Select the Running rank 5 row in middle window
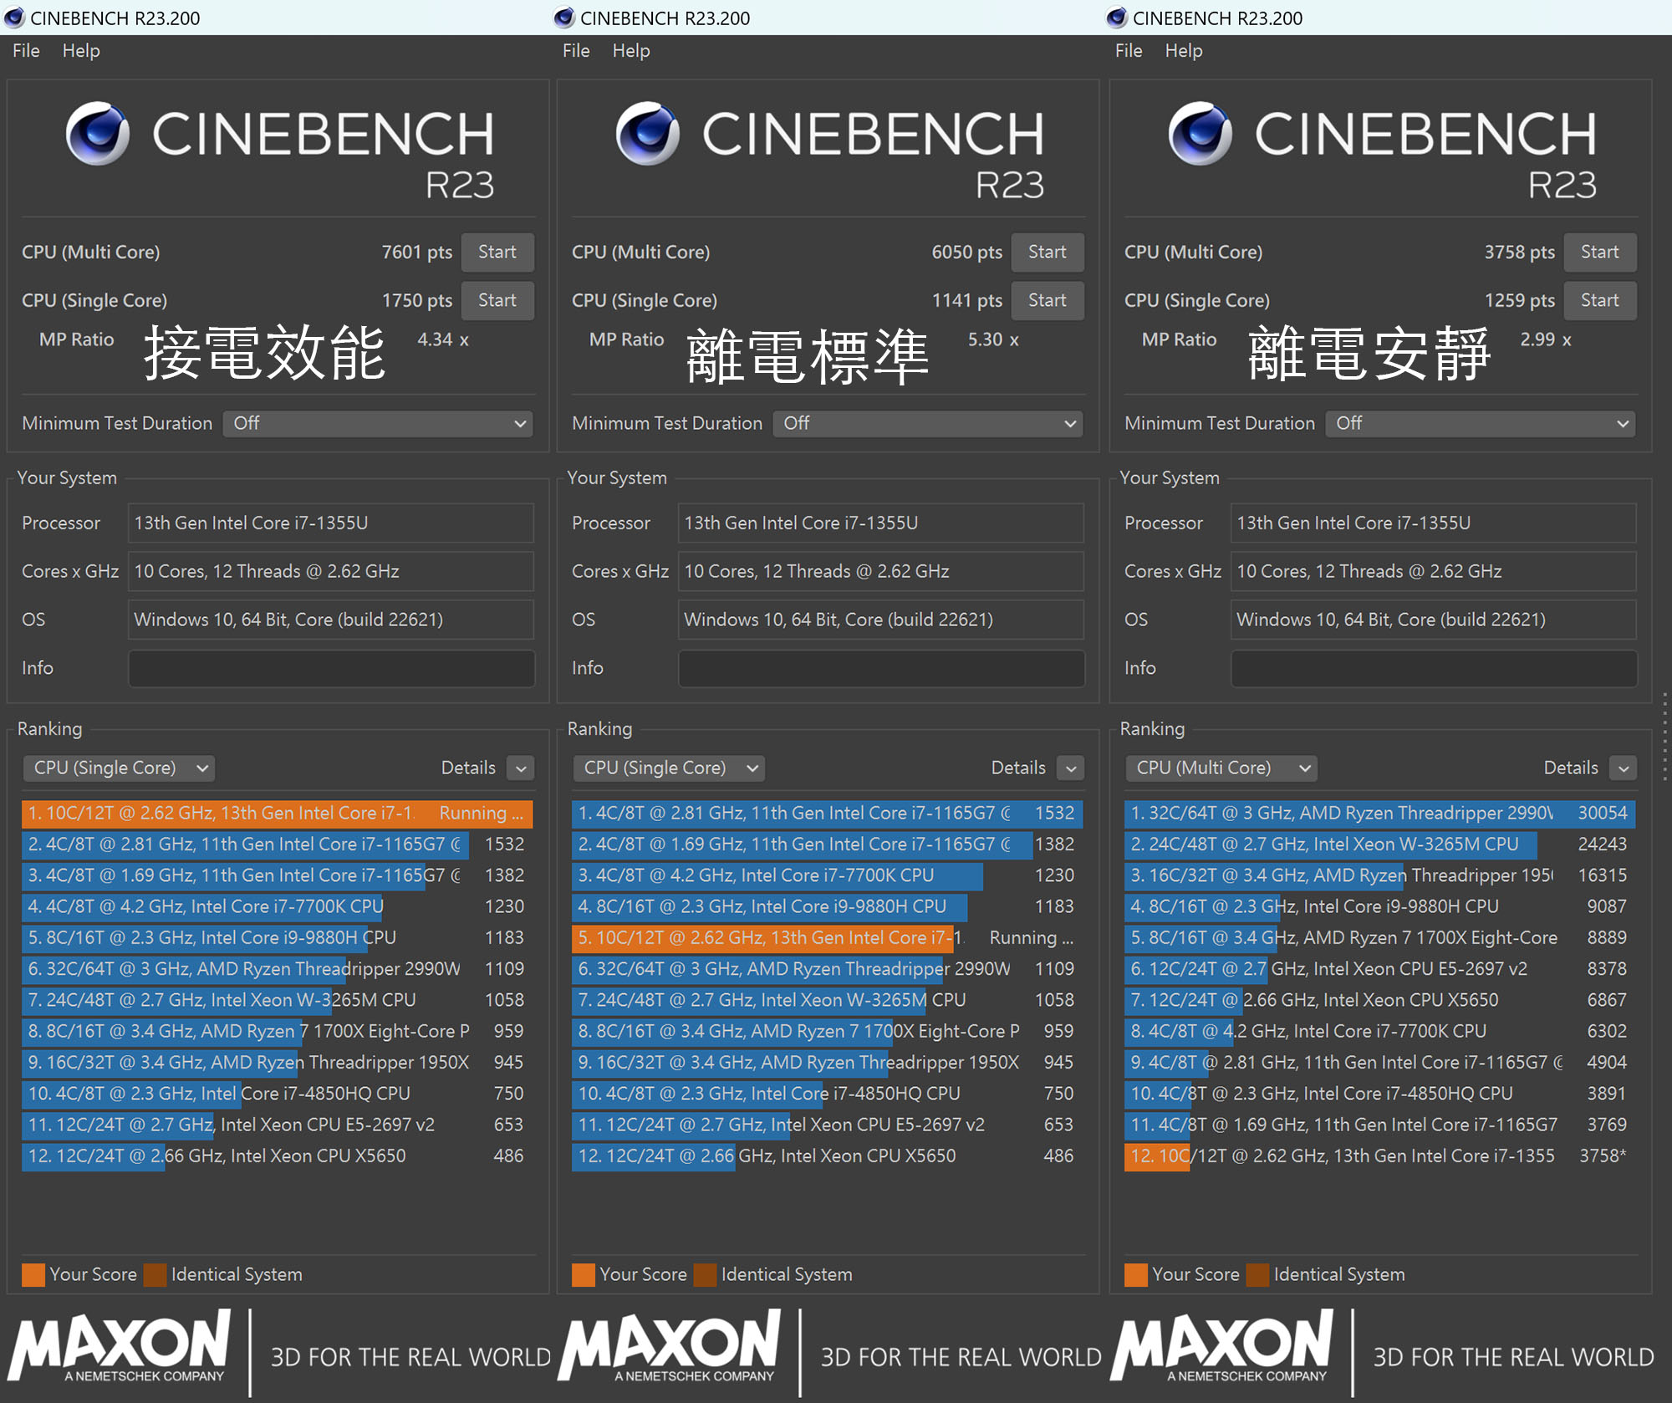The image size is (1672, 1403). 828,938
